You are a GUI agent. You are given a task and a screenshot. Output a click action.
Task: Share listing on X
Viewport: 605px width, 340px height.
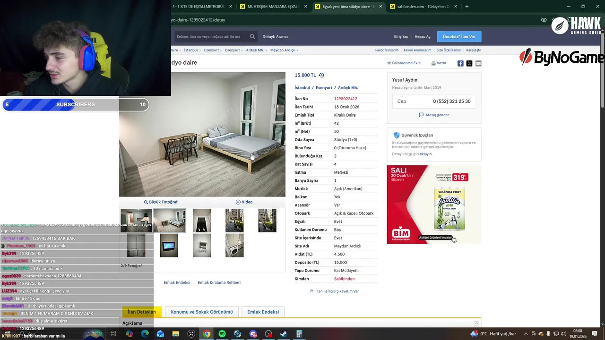click(469, 63)
